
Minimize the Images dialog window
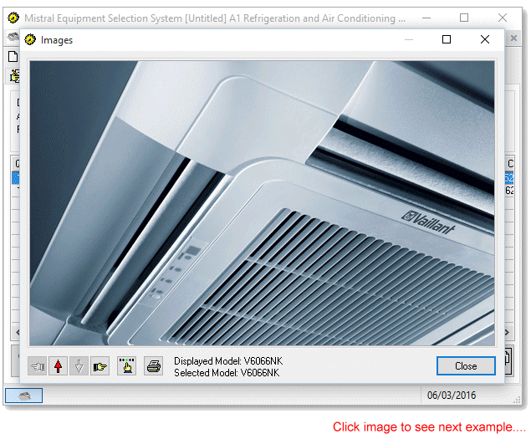[409, 39]
